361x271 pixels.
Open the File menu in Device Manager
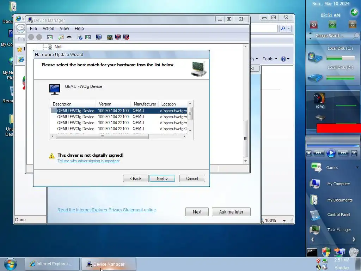point(33,29)
